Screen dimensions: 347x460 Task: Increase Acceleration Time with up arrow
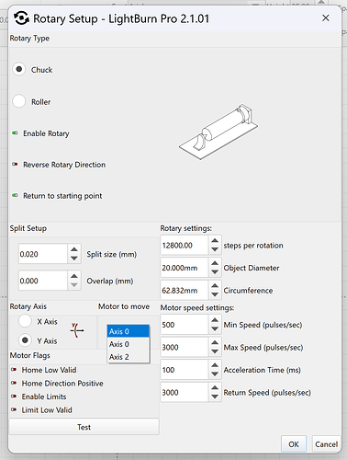point(215,365)
